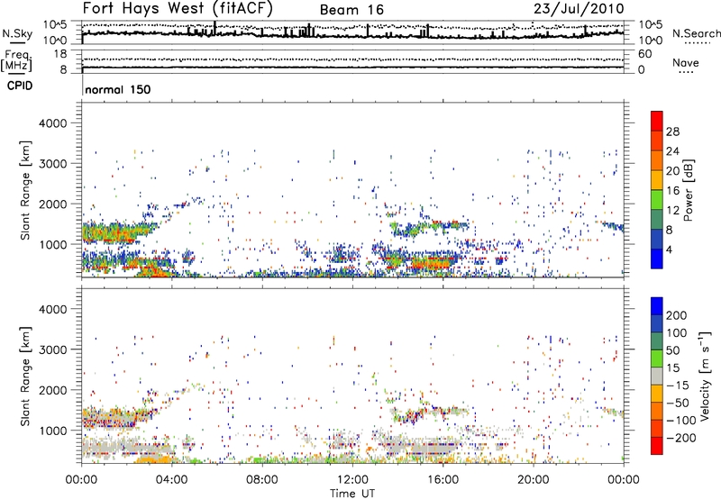Click the 'Velocity [m s⁻¹]' colorbar label
This screenshot has height=499, width=721.
[x=705, y=376]
